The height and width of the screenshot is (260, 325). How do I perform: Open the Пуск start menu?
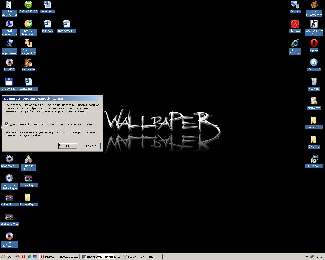(x=7, y=257)
